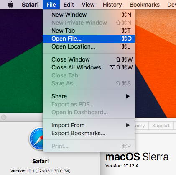This screenshot has width=176, height=175.
Task: Click Version 10.12.4 text
Action: point(122,166)
